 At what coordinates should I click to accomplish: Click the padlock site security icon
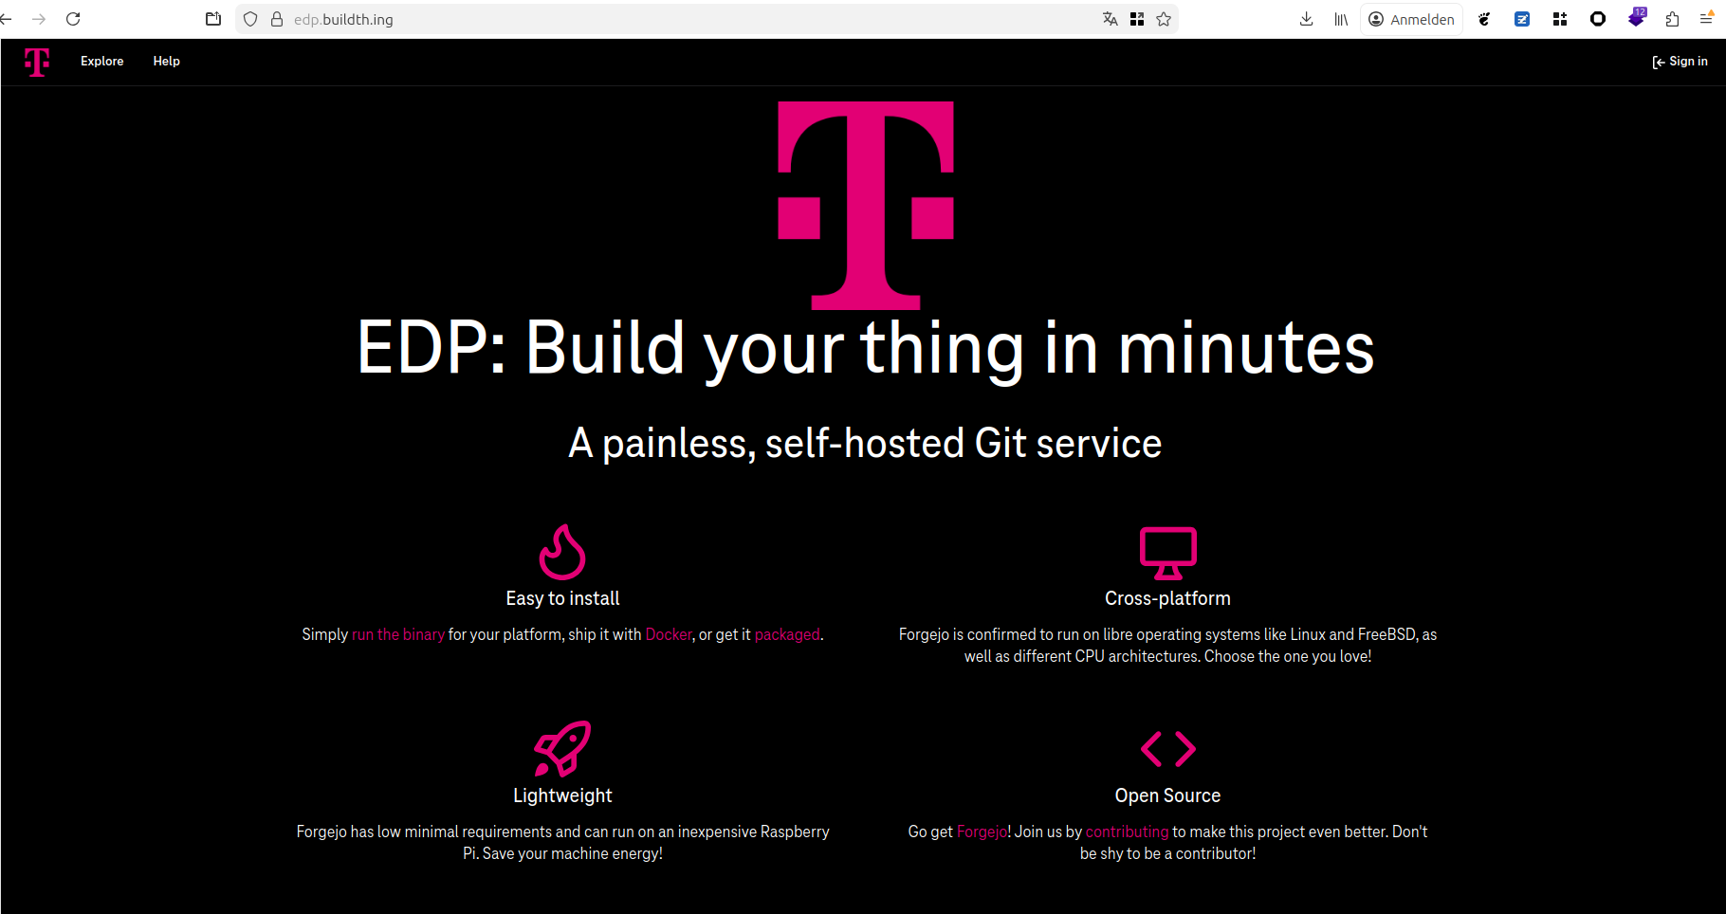click(x=277, y=19)
